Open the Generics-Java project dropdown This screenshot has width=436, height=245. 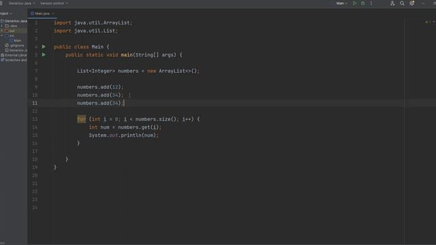coord(22,3)
